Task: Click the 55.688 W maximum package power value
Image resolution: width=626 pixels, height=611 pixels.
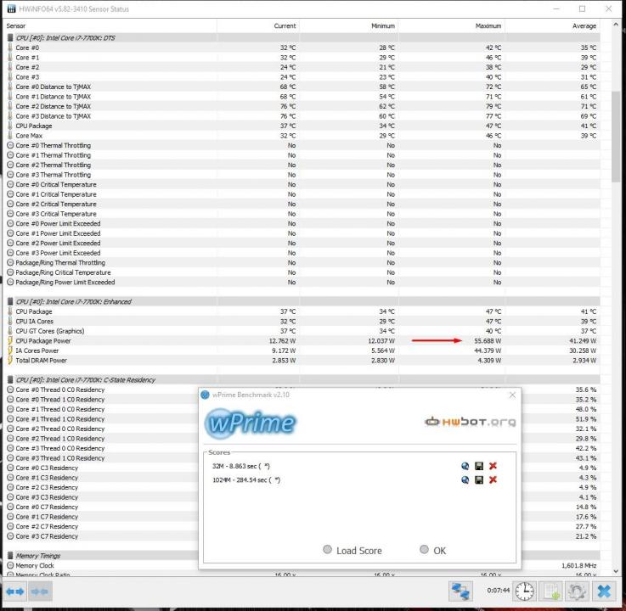Action: tap(488, 340)
